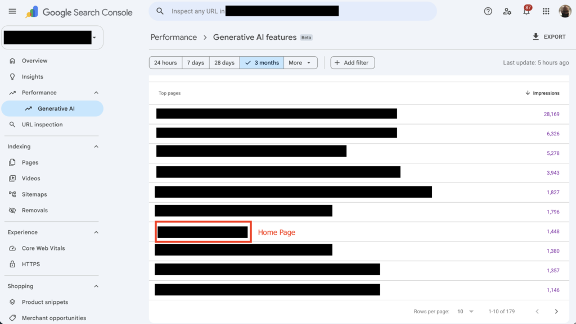Viewport: 576px width, 324px height.
Task: Select the 7 days date range
Action: (x=195, y=63)
